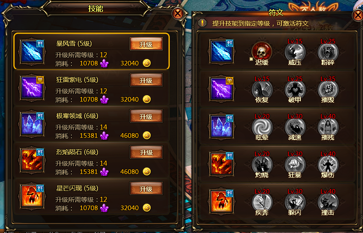
Task: Select 烈焰陨石 skill icon in skill list
Action: click(x=32, y=160)
